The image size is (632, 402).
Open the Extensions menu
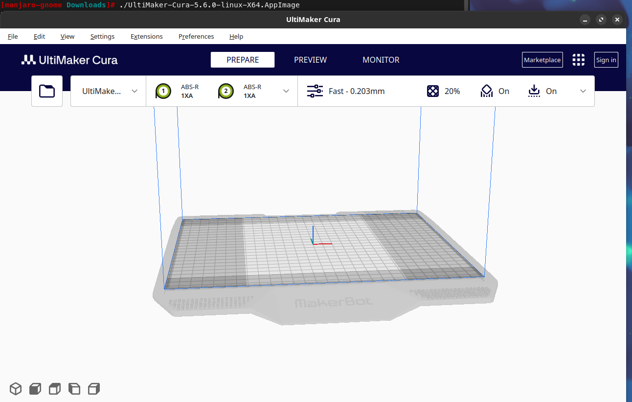coord(147,36)
